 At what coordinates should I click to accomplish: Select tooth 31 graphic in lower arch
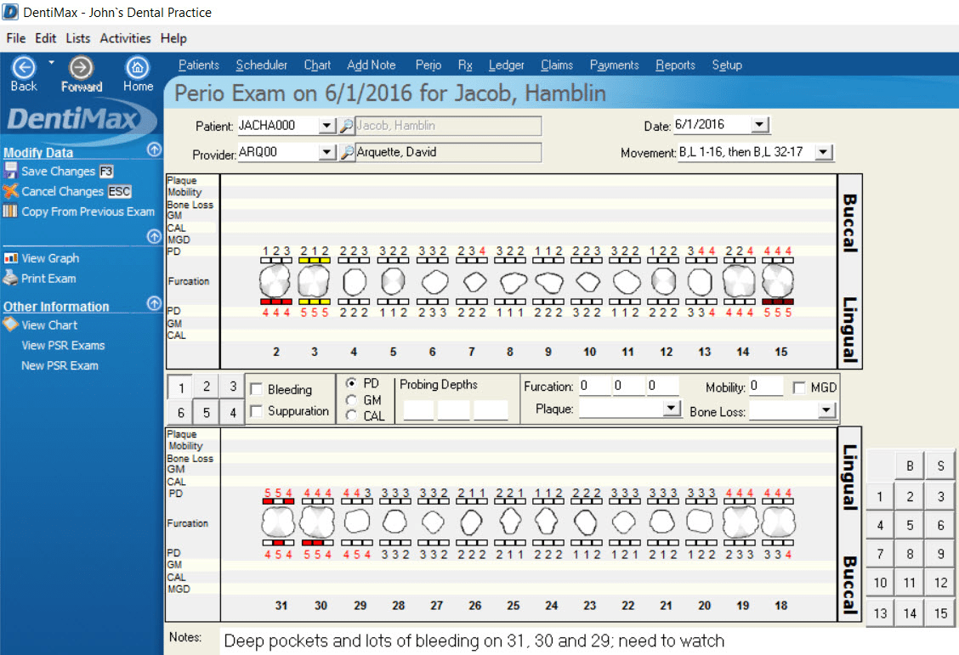278,523
